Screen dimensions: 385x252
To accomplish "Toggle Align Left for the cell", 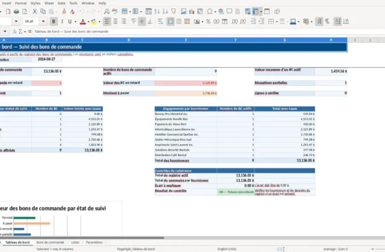I will [107, 22].
